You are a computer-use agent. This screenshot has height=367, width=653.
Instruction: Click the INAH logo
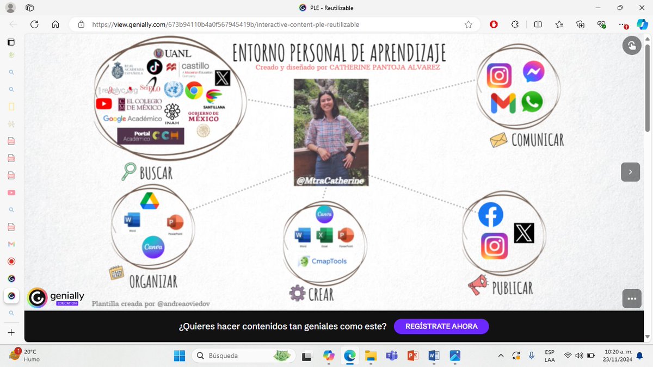coord(173,114)
